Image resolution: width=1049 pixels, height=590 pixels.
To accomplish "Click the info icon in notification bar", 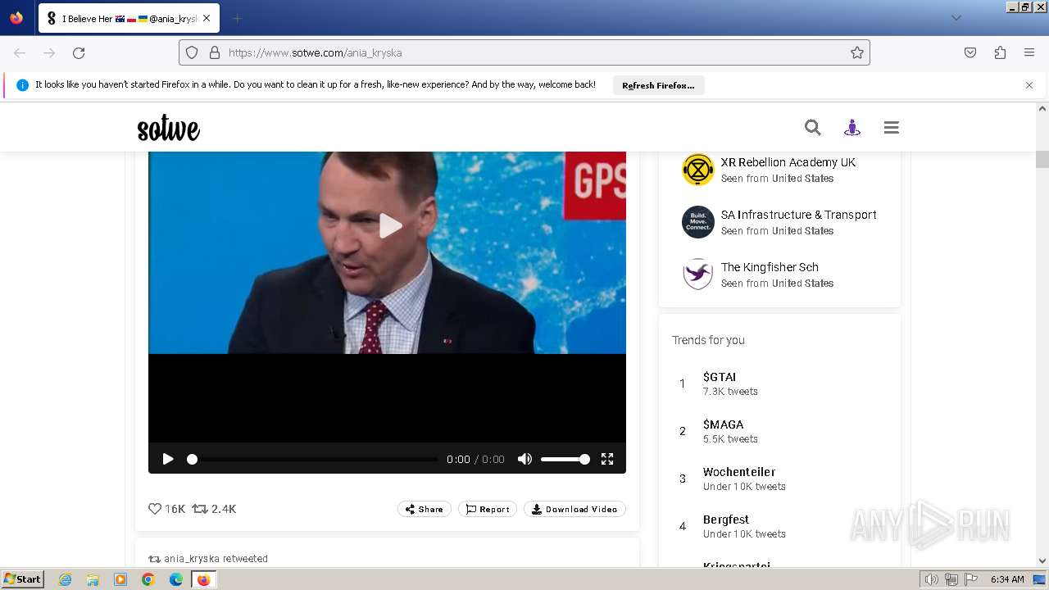I will coord(22,85).
